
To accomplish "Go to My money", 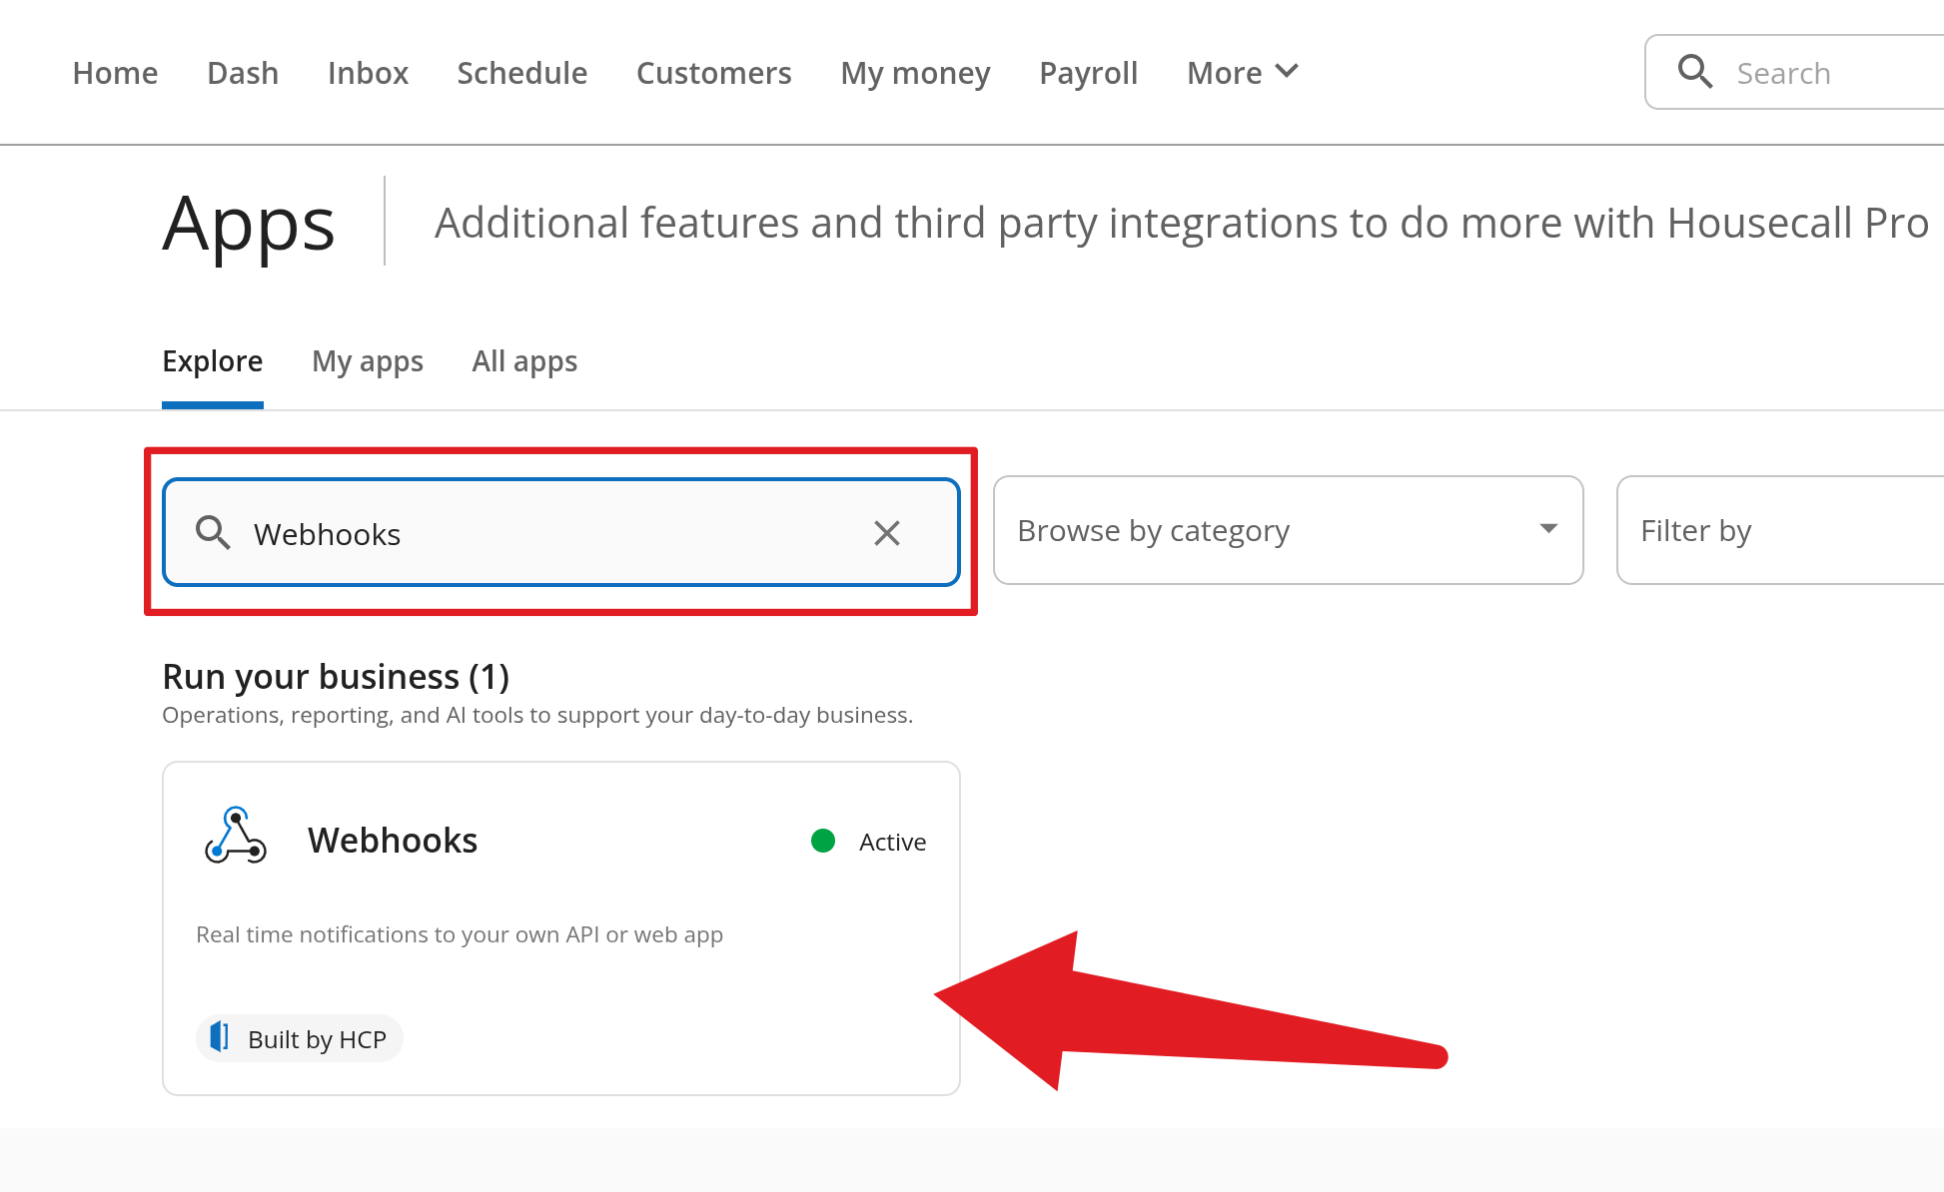I will pos(915,73).
